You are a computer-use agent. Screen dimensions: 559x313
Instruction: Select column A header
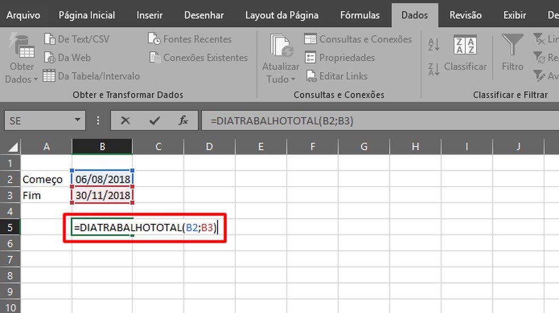(47, 146)
